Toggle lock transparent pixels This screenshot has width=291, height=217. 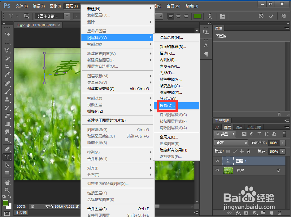(x=228, y=151)
